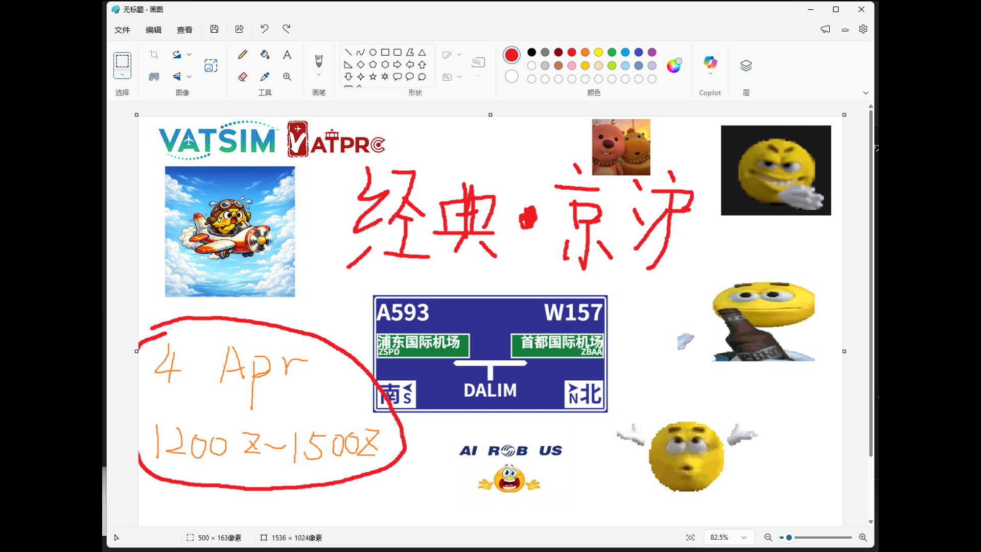The image size is (981, 552).
Task: Open the Layers panel
Action: coord(746,65)
